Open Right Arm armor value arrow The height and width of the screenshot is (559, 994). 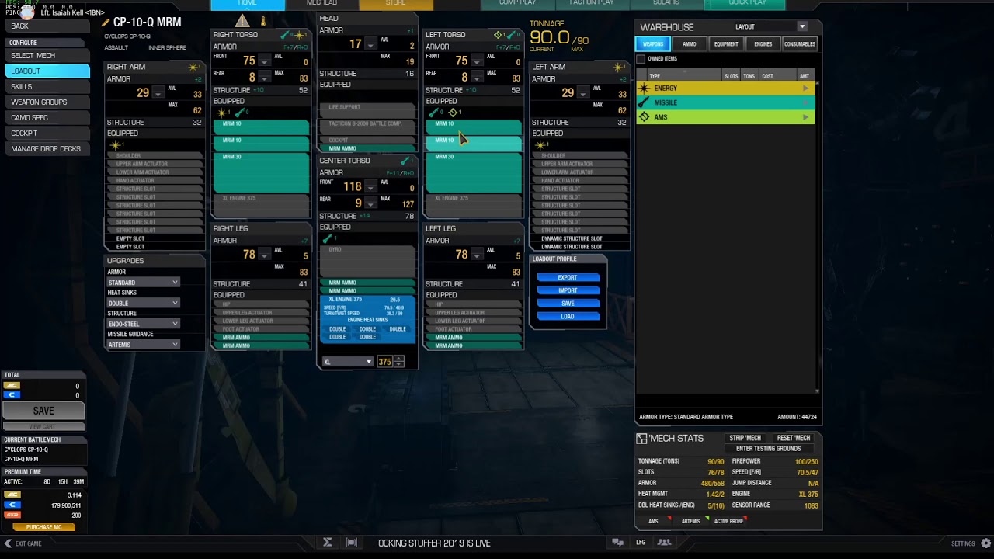158,94
